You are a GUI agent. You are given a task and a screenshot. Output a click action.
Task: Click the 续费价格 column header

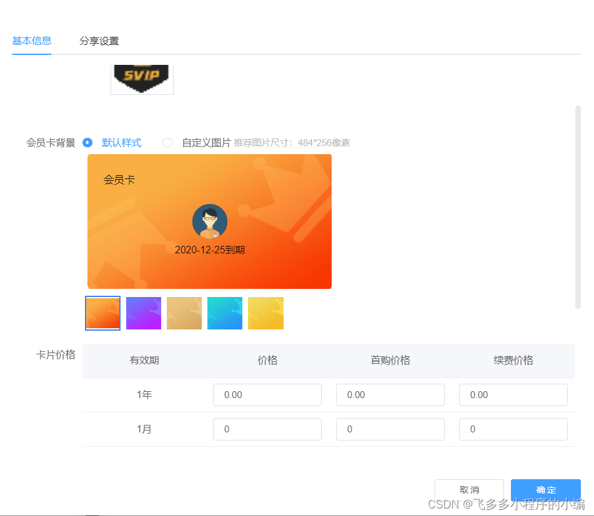tap(513, 360)
